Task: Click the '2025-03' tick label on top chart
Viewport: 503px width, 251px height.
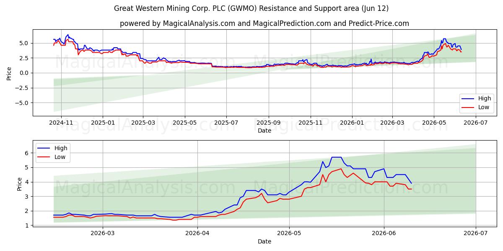Action: 143,123
